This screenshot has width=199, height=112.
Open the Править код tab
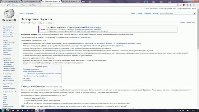pyautogui.click(x=147, y=13)
